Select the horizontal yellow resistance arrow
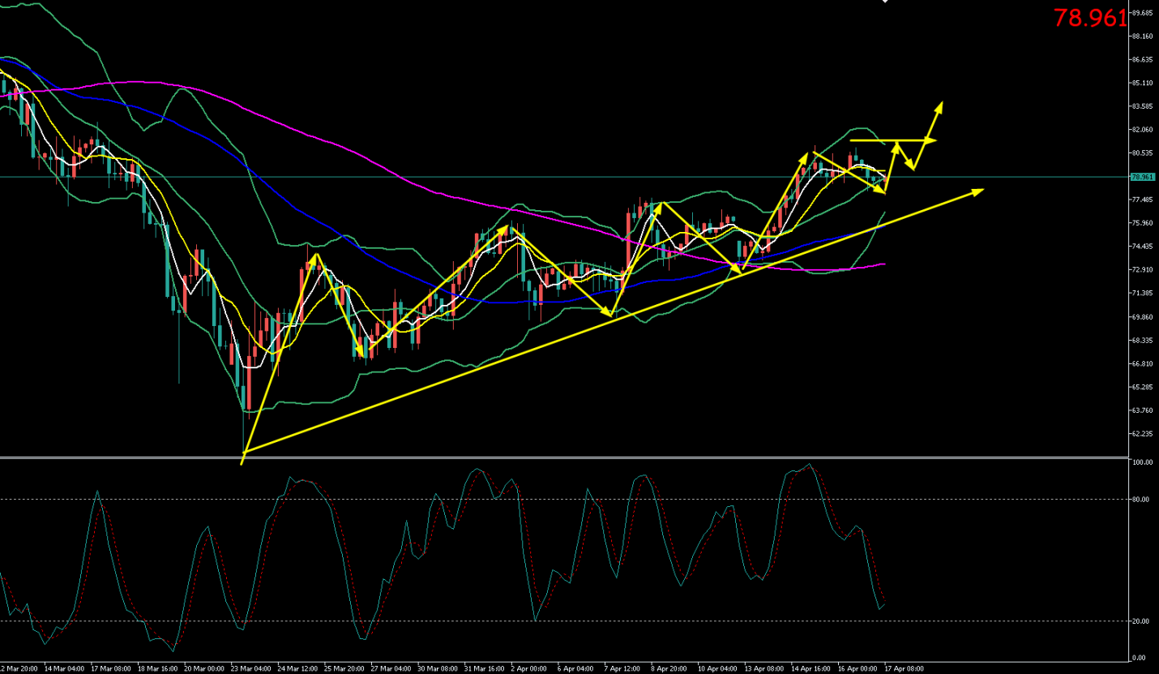 coord(892,140)
